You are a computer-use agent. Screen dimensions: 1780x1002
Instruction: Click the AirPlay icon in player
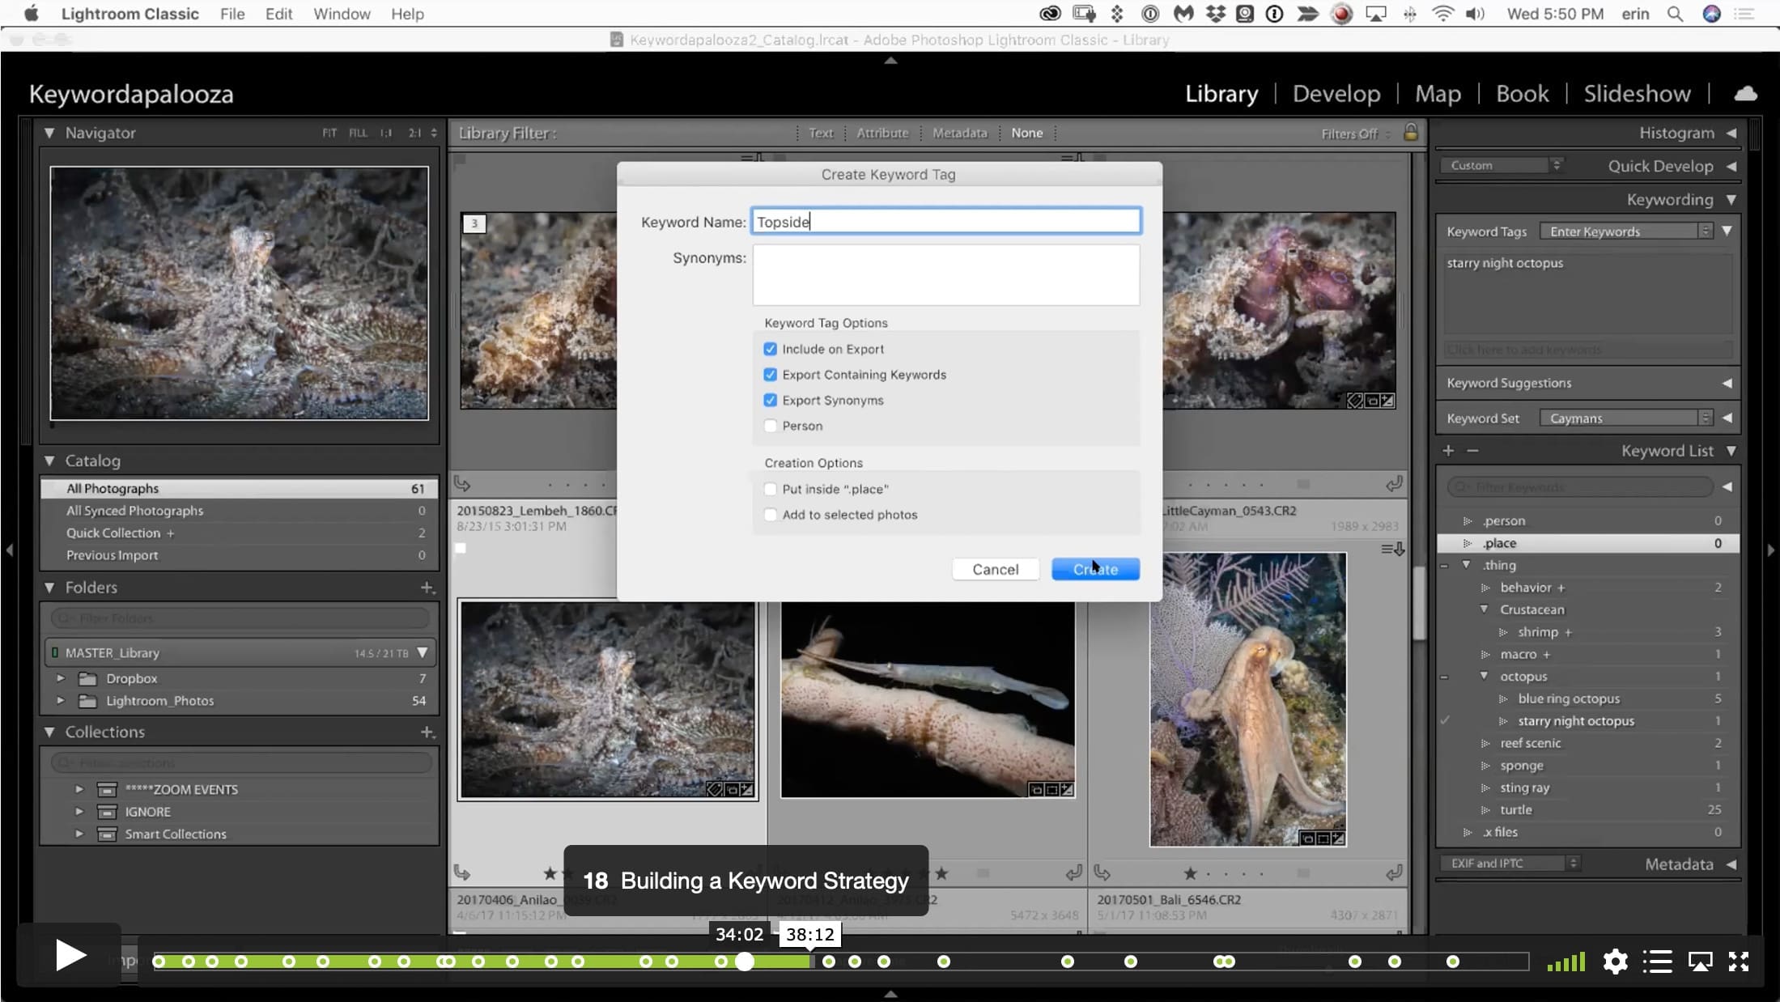click(1700, 962)
